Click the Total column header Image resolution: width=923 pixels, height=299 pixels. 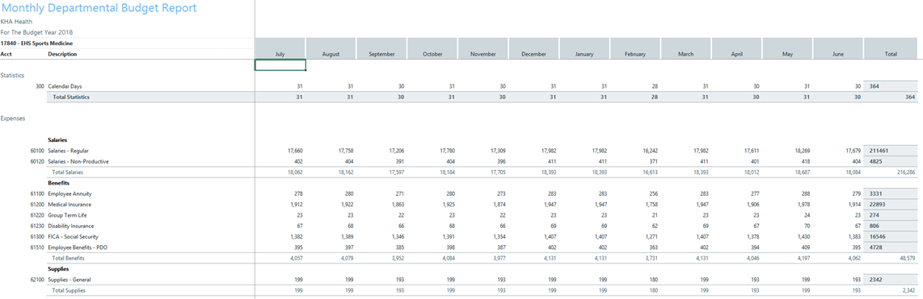(890, 48)
